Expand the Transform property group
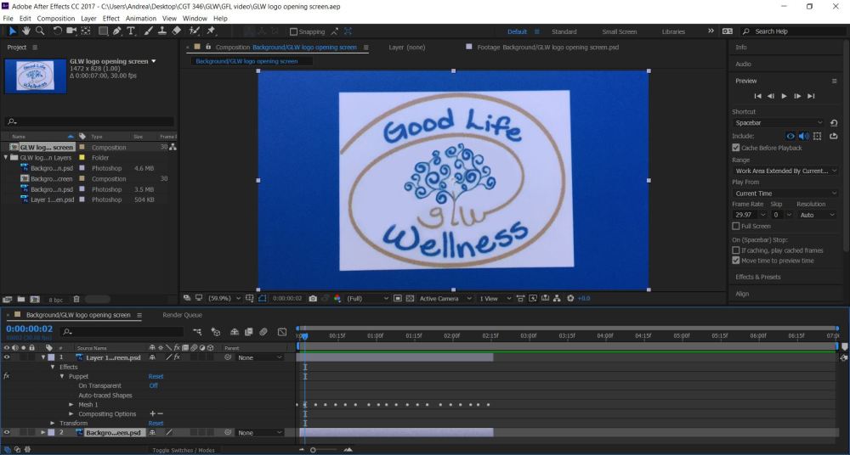The width and height of the screenshot is (850, 455). coord(53,423)
